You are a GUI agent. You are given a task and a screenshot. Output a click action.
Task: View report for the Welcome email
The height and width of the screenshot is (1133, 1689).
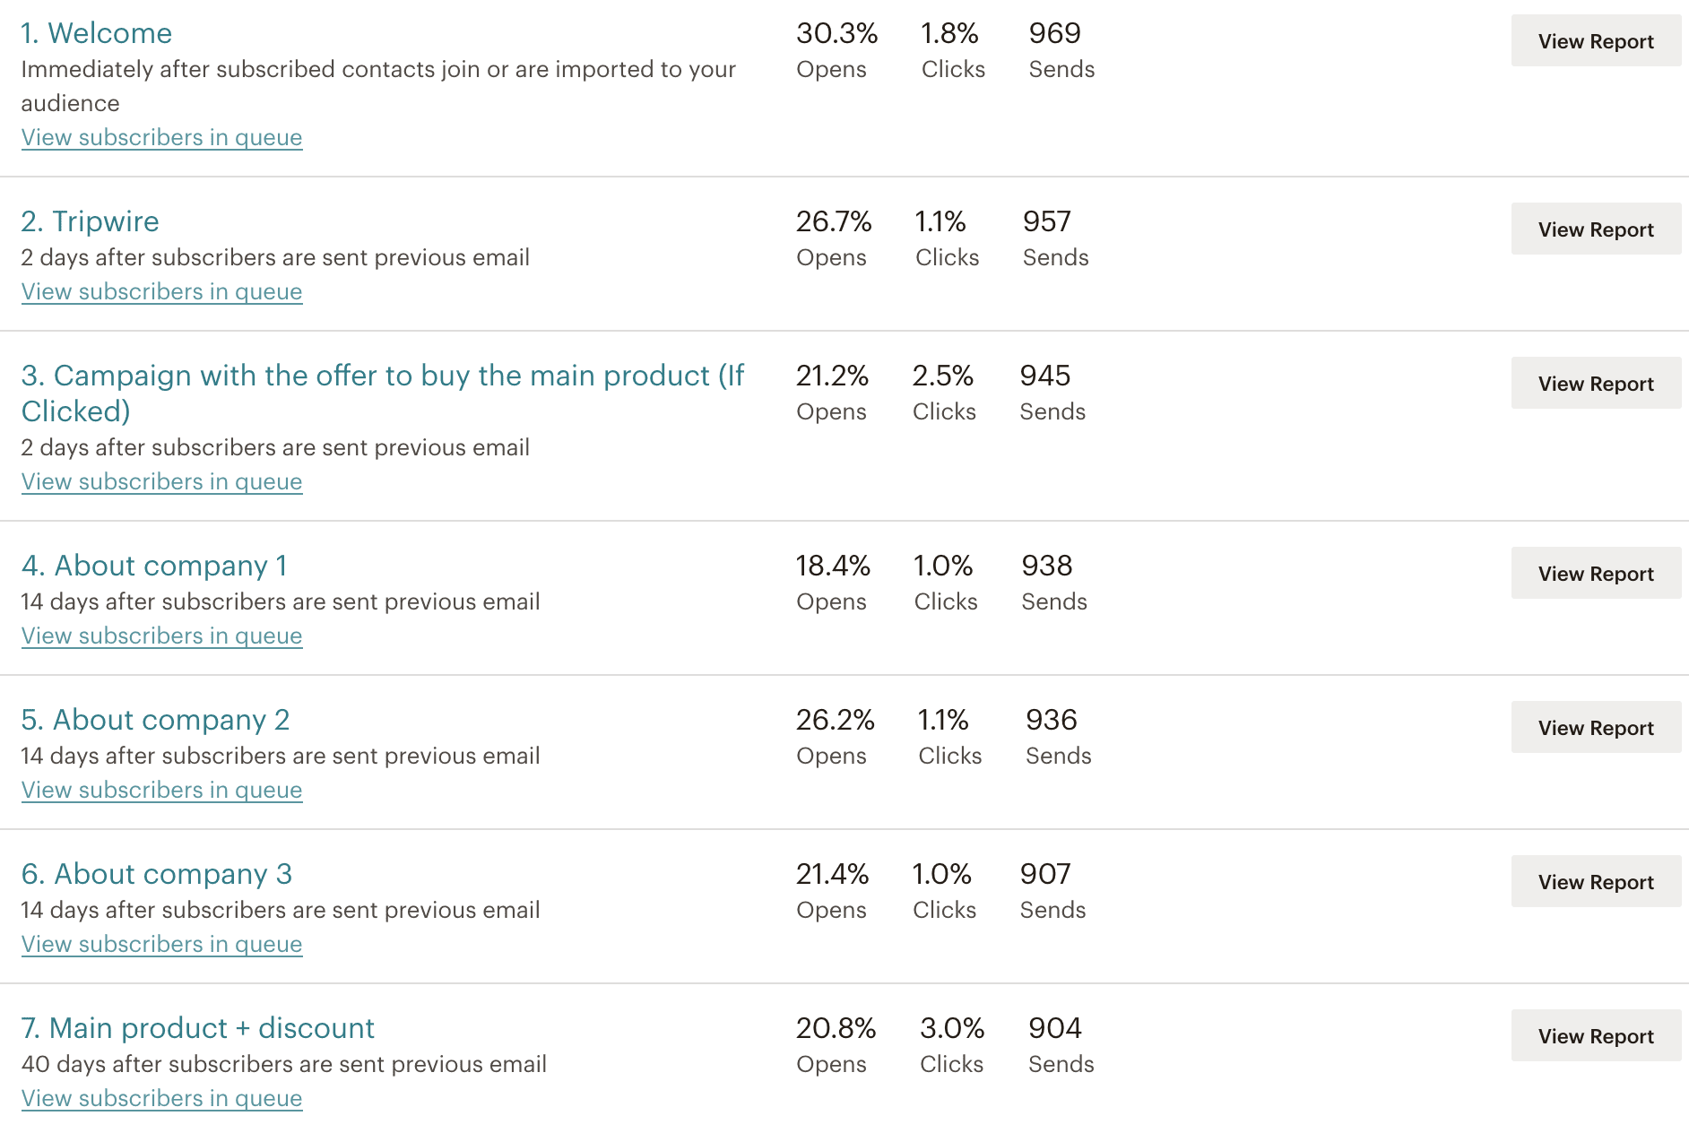[1595, 41]
